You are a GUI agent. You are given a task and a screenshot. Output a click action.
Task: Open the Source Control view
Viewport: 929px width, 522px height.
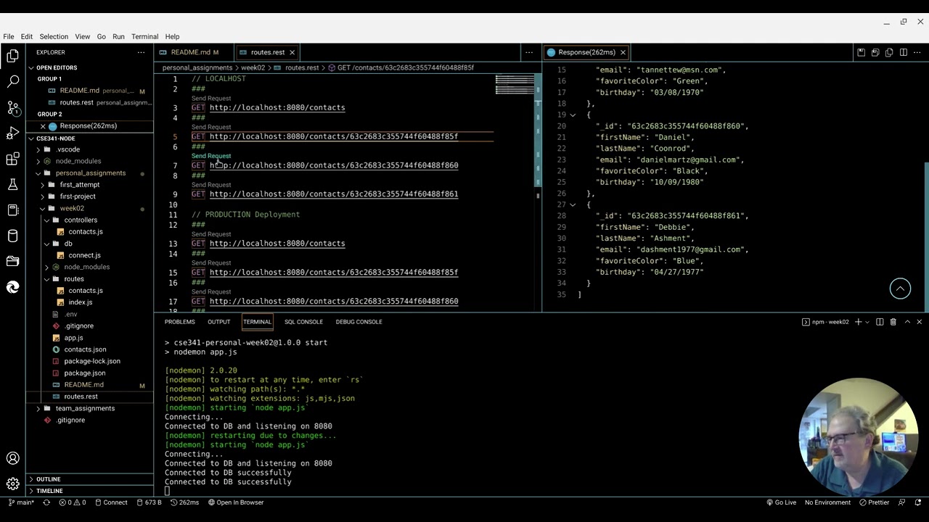coord(12,107)
